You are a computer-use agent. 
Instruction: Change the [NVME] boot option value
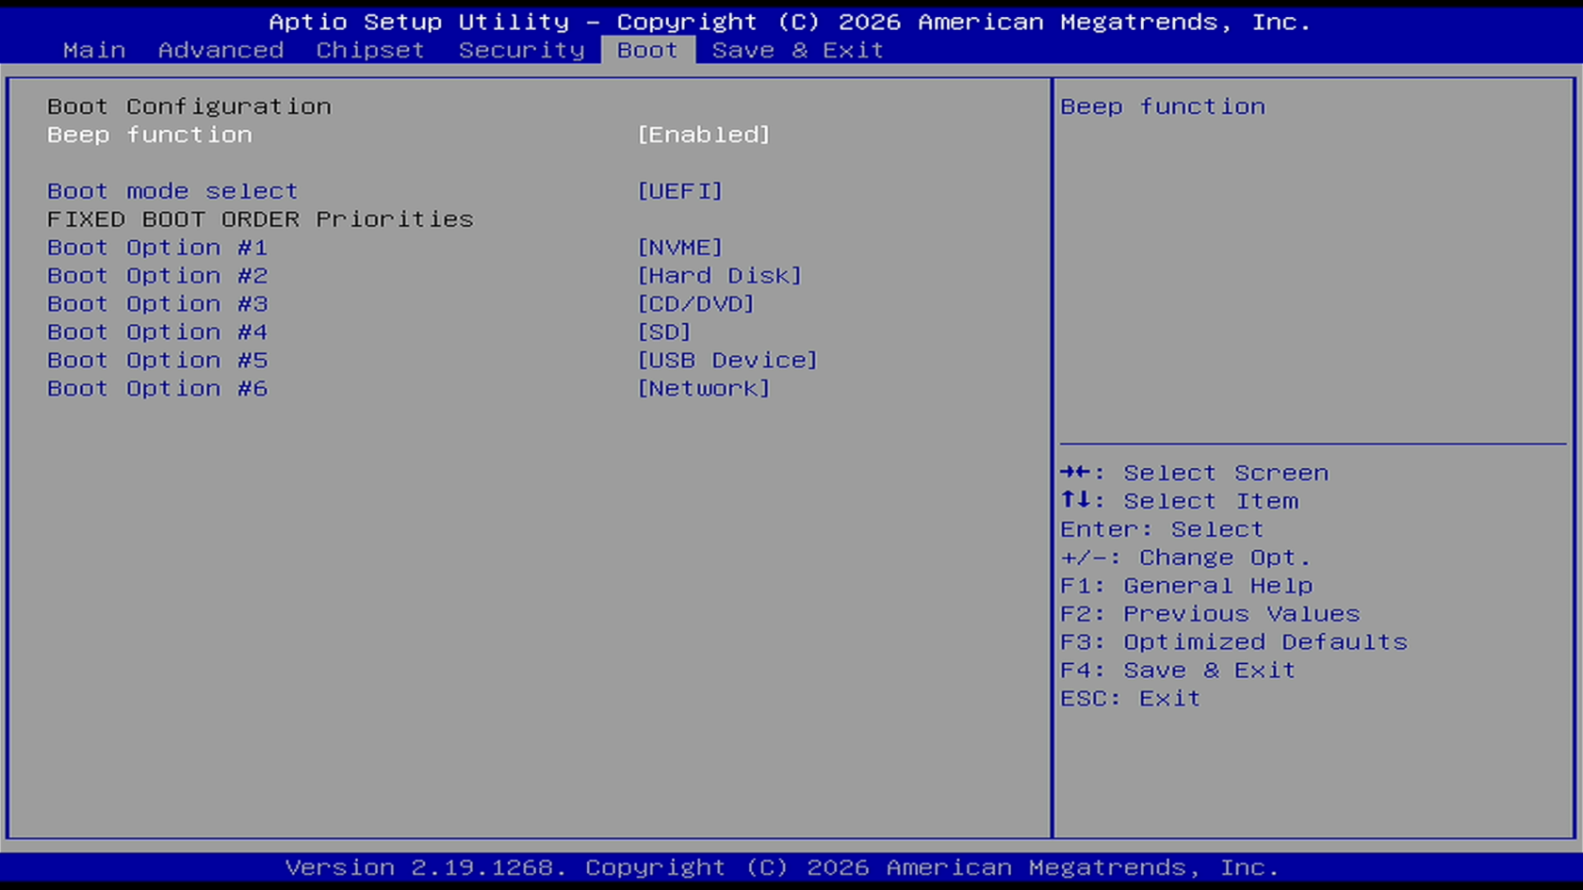pos(680,248)
